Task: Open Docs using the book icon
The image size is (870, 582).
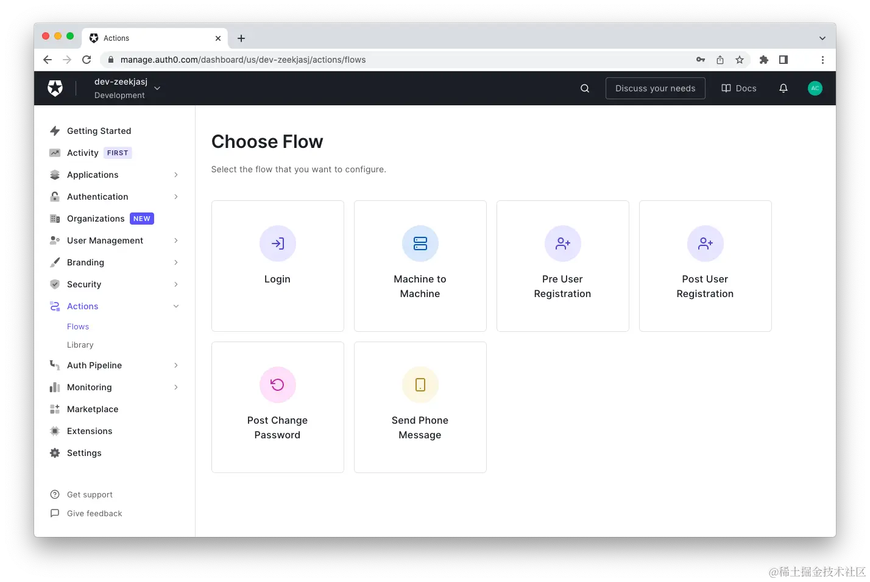Action: point(738,88)
